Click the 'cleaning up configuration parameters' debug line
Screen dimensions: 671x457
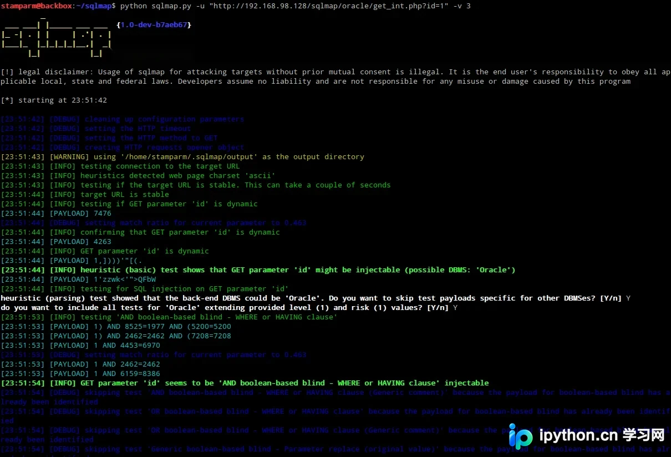(123, 119)
